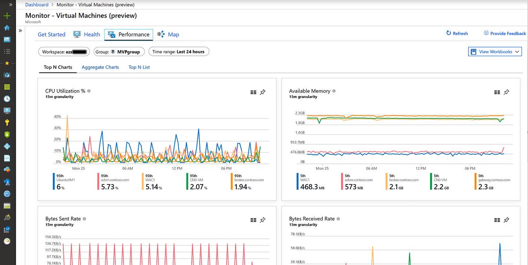Open the blue diamond icon in sidebar
This screenshot has width=528, height=265.
click(x=7, y=146)
